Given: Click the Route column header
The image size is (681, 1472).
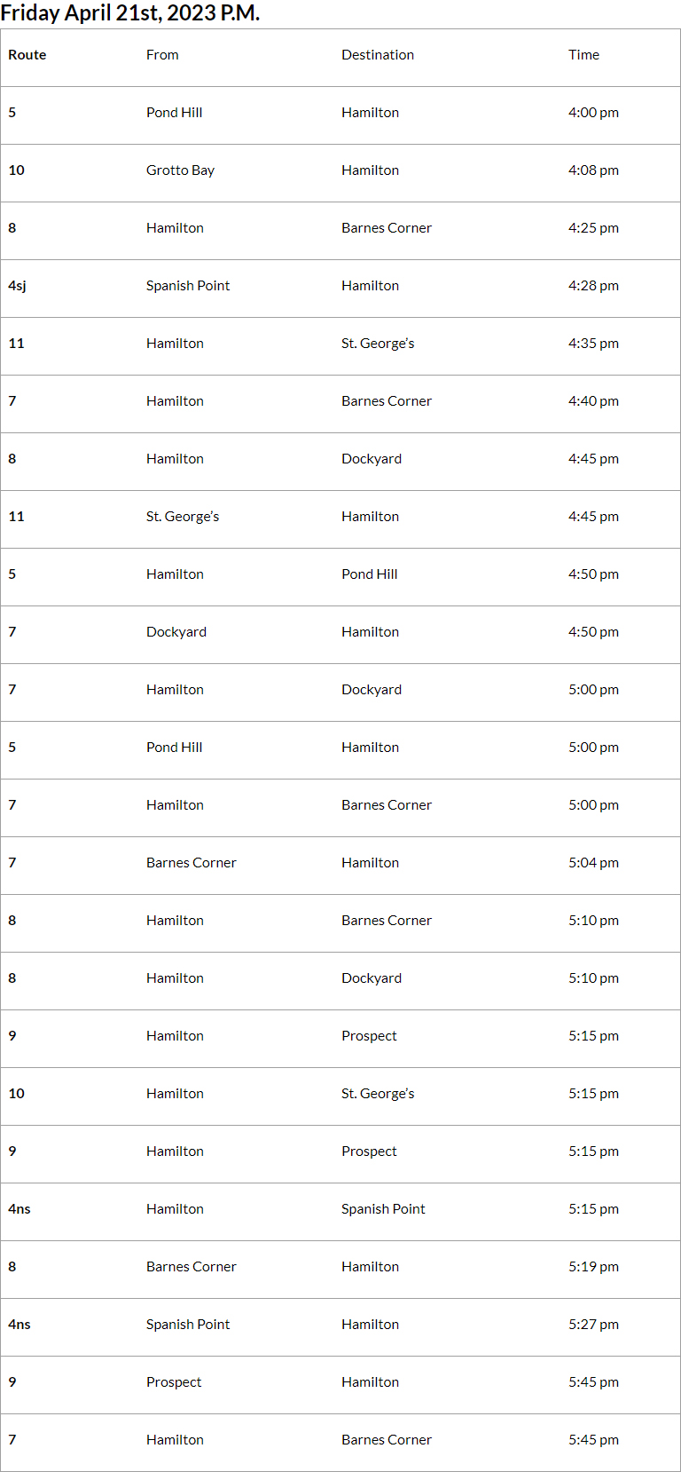Looking at the screenshot, I should click(x=27, y=55).
